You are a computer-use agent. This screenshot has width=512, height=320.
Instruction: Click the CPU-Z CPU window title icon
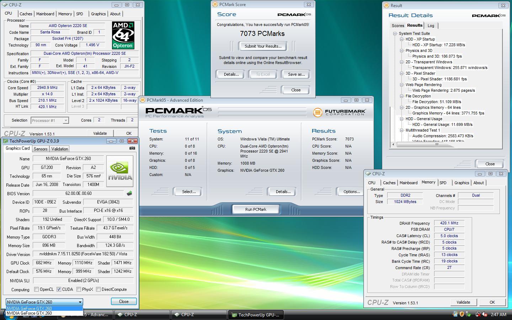[x=5, y=5]
